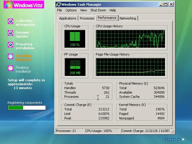Click the Finalizing installation label
Image resolution: width=192 pixels, height=144 pixels.
[23, 69]
